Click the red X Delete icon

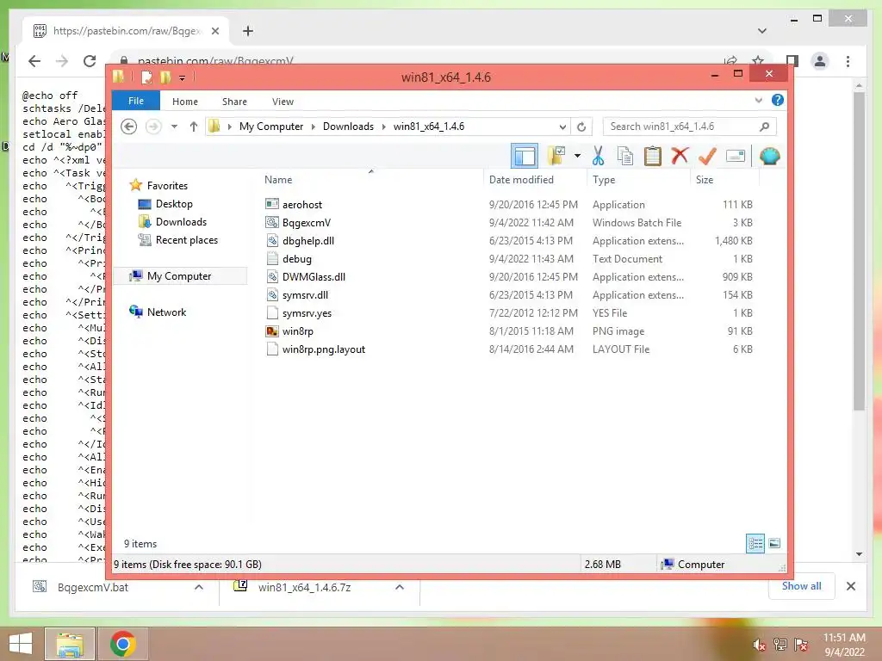pyautogui.click(x=680, y=156)
